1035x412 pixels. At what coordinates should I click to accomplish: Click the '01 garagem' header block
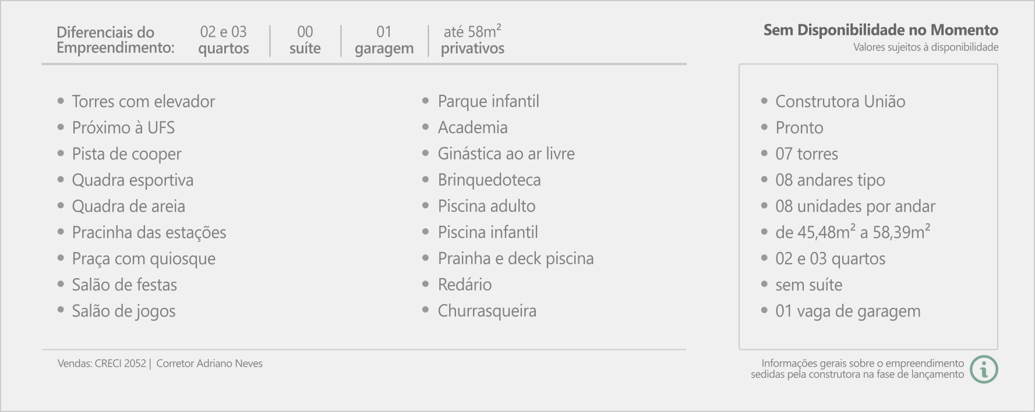point(384,40)
